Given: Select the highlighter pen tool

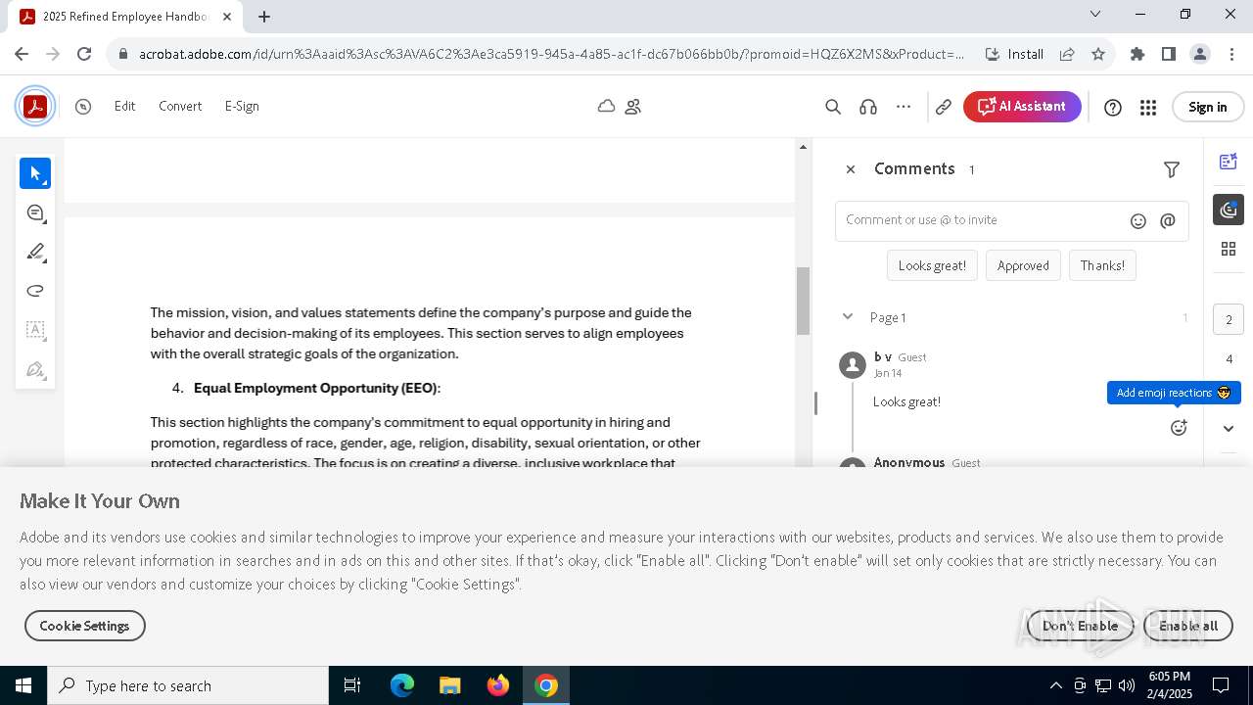Looking at the screenshot, I should pos(35,252).
